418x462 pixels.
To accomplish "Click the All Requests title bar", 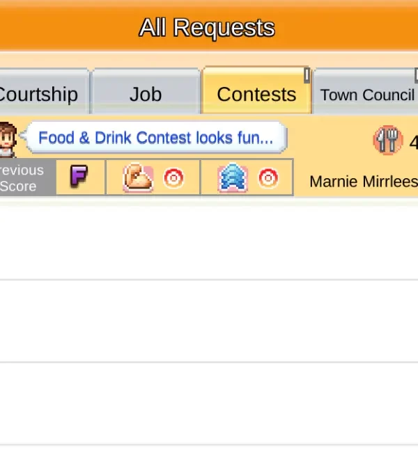I will (208, 28).
